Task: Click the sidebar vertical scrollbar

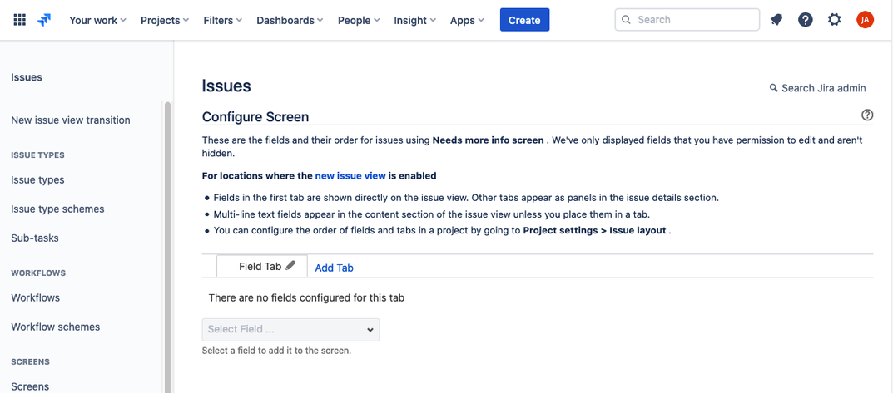Action: [167, 247]
